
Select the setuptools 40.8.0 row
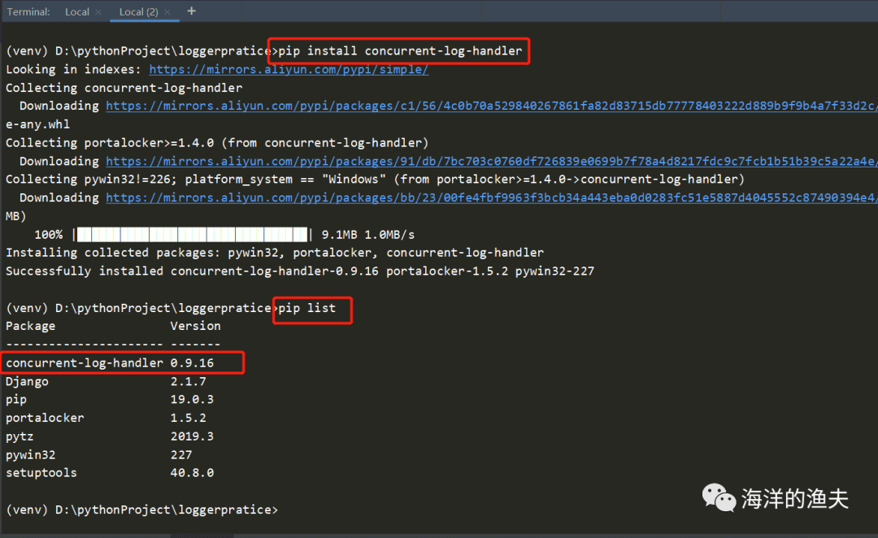(110, 472)
